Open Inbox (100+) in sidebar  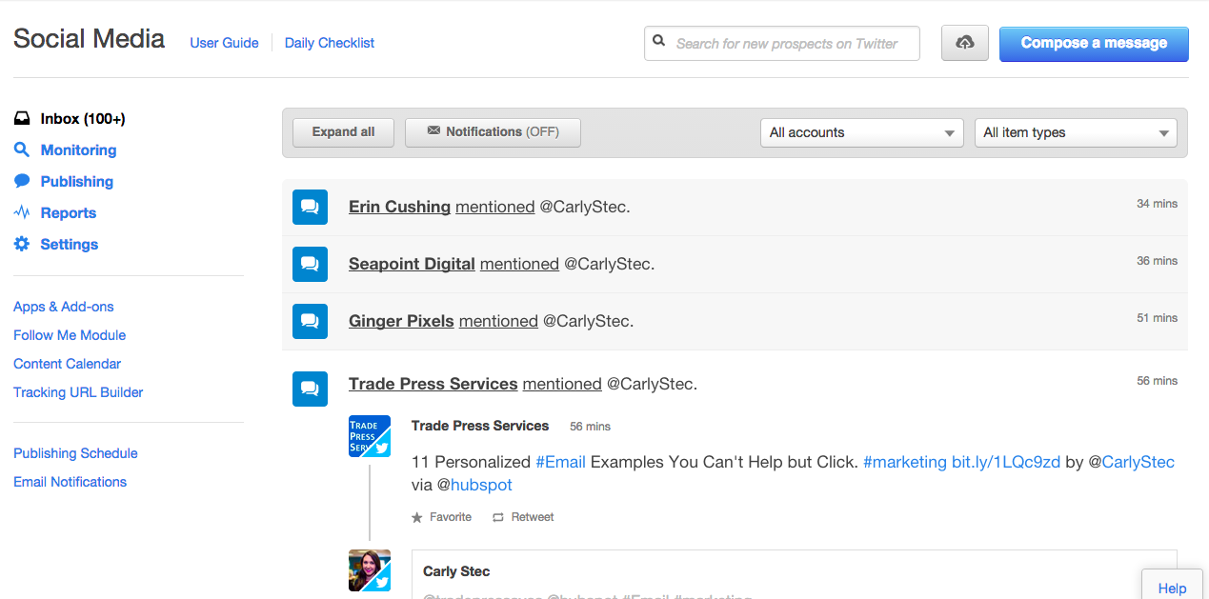point(83,119)
